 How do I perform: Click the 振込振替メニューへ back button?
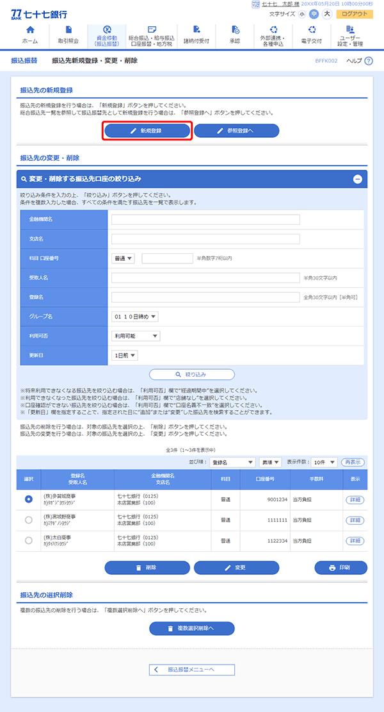tap(192, 670)
